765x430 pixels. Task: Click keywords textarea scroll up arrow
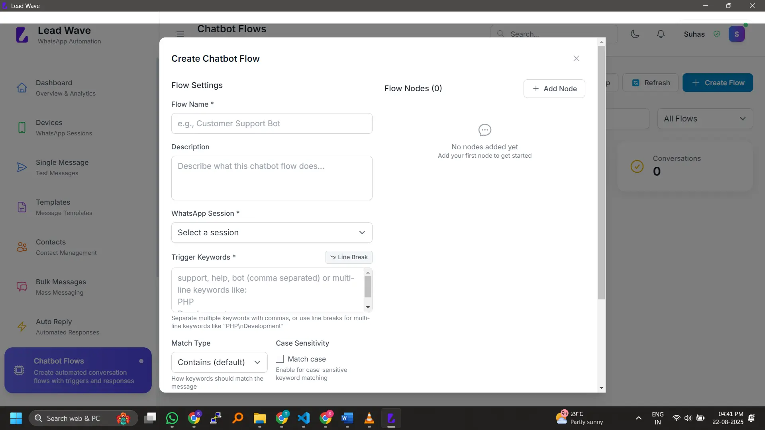click(368, 272)
